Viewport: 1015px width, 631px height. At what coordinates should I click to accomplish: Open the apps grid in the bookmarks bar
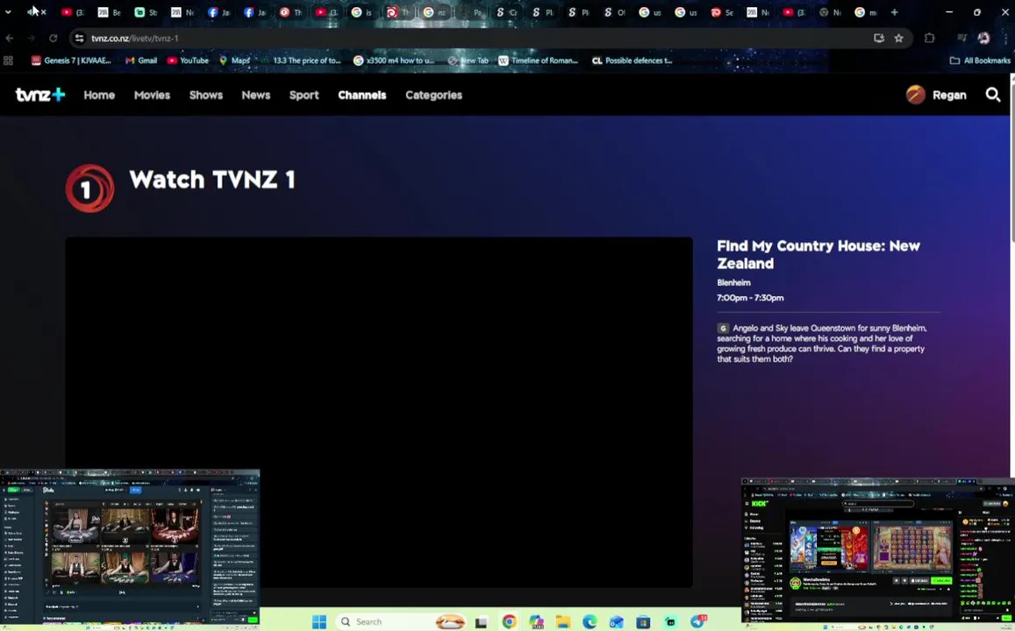[9, 60]
